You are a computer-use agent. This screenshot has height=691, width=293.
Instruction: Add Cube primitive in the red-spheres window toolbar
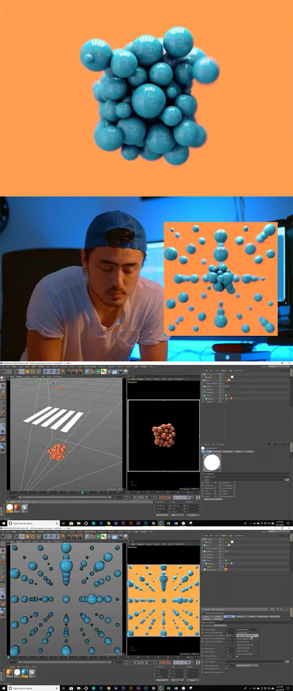87,372
